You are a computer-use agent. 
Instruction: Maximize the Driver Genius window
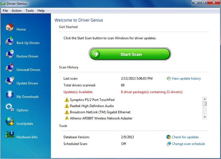(x=203, y=3)
